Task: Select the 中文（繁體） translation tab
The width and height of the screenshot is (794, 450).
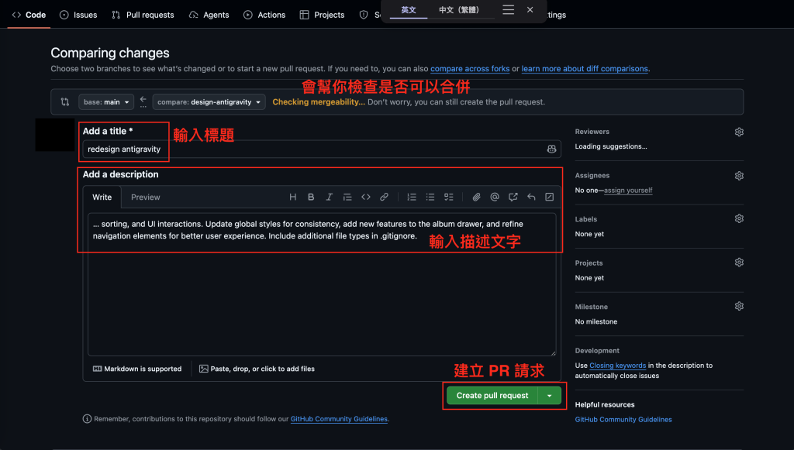Action: 459,10
